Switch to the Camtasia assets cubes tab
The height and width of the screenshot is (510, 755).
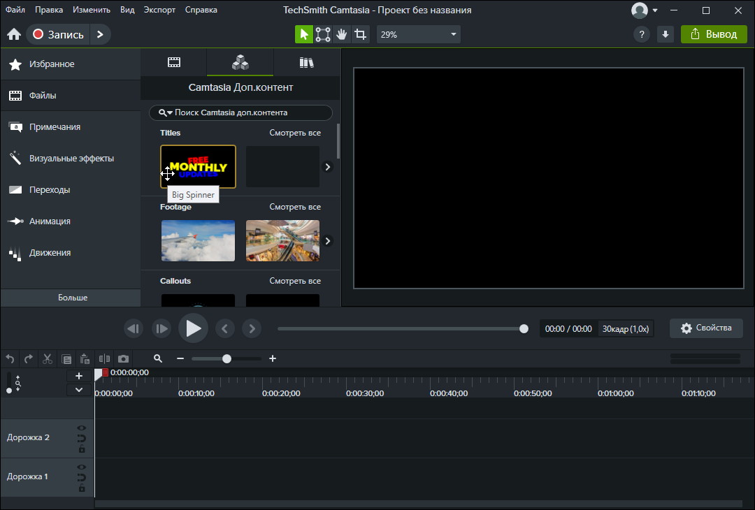coord(240,62)
